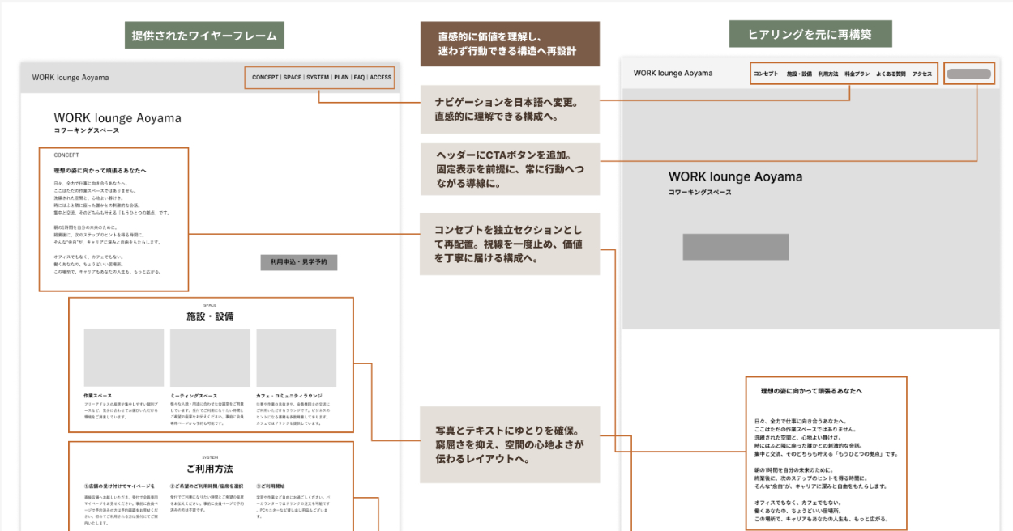The width and height of the screenshot is (1013, 531).
Task: Open 施設・設備 in the rebuilt navigation
Action: tap(799, 74)
